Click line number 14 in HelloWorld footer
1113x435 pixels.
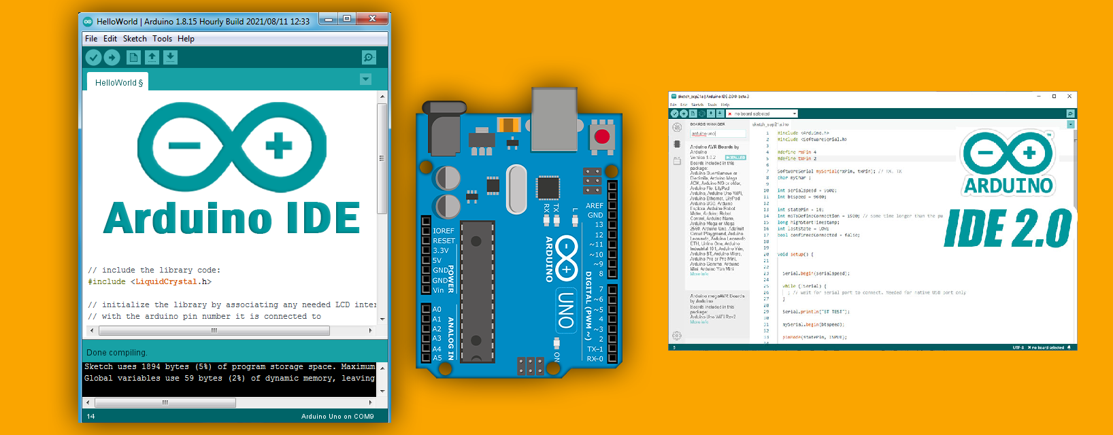tap(90, 416)
